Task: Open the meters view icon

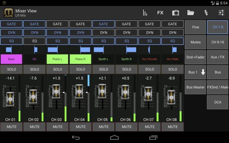Action: tap(145, 13)
